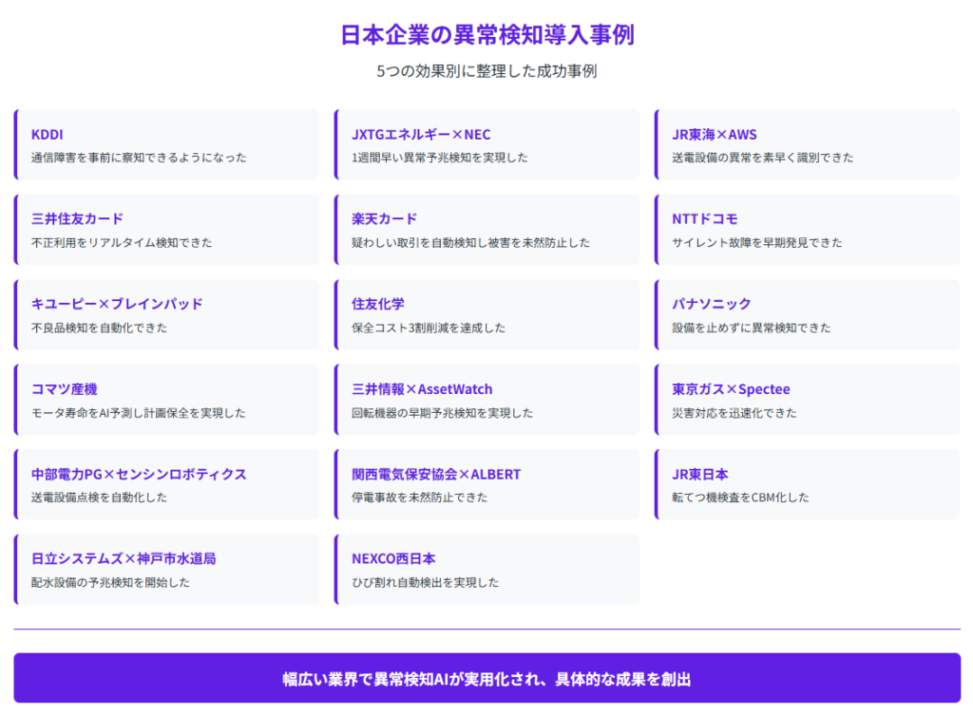This screenshot has height=714, width=973.
Task: Select the 日立システムズ×神戸市水道局 card
Action: [x=166, y=570]
